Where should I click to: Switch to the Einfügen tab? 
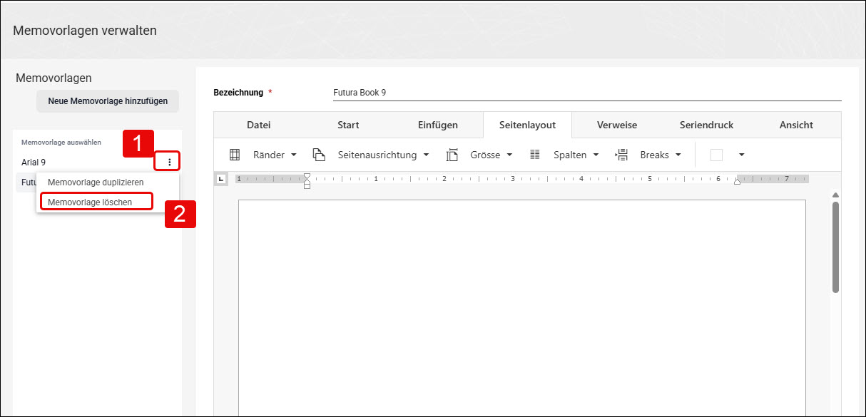point(438,125)
